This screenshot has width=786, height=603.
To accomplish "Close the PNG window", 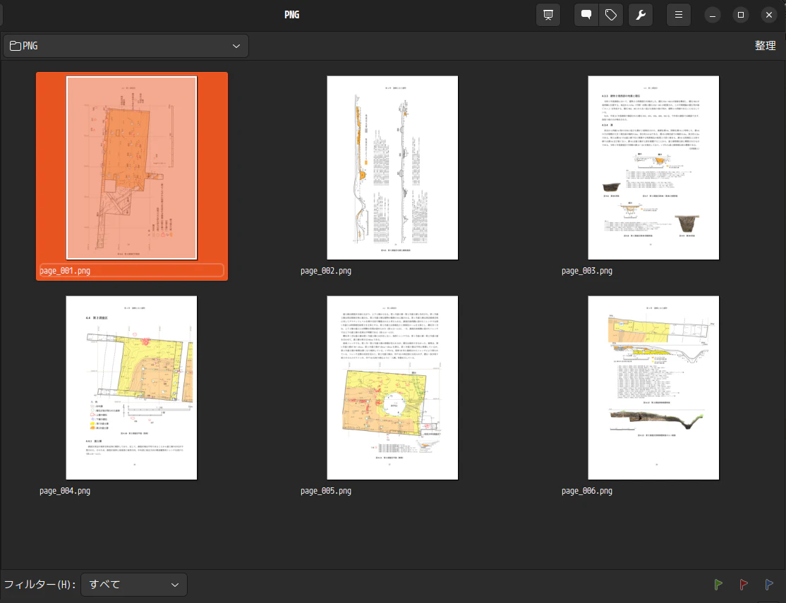I will point(769,15).
